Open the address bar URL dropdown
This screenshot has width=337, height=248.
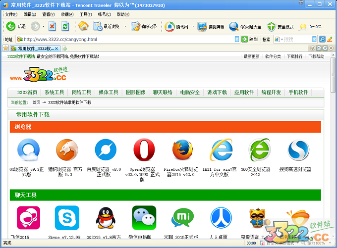click(237, 40)
